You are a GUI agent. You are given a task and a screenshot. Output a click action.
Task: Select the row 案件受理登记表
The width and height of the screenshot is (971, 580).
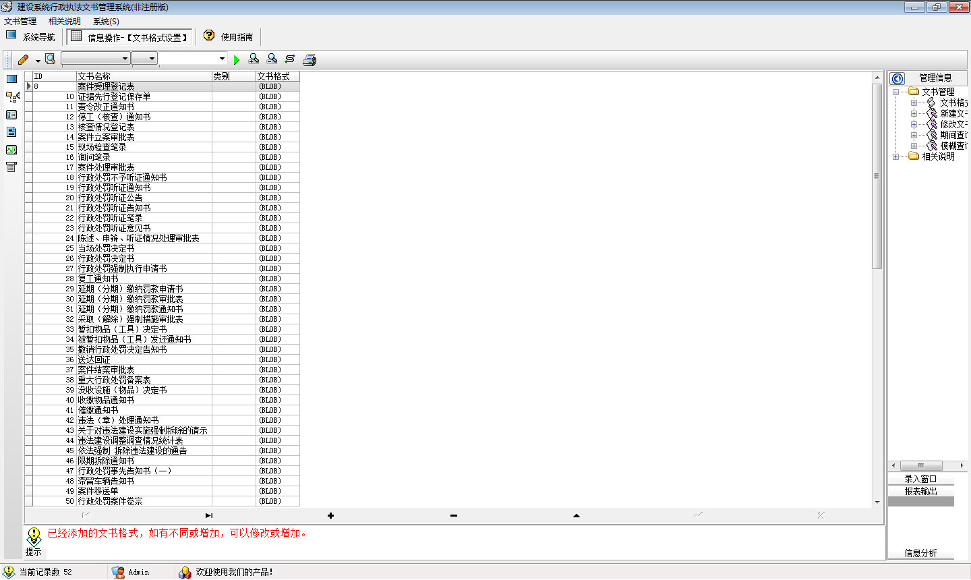(x=163, y=86)
